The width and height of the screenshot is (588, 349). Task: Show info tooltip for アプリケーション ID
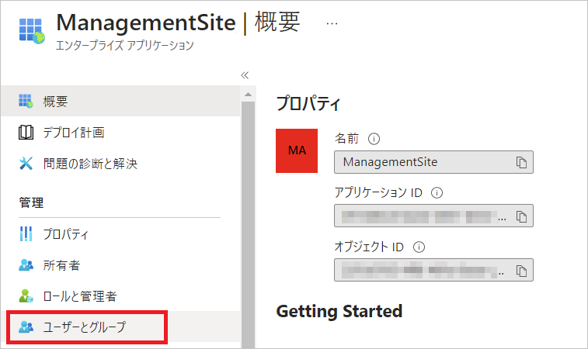(x=437, y=193)
